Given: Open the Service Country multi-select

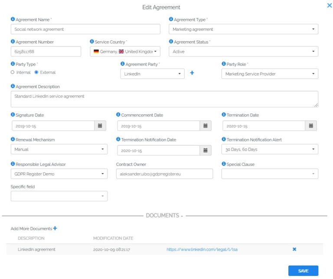Looking at the screenshot, I should [x=125, y=52].
